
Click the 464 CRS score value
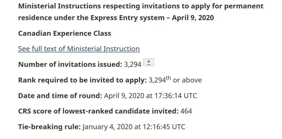[x=186, y=111]
